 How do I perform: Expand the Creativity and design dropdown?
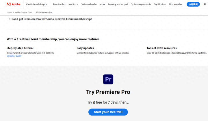tap(37, 4)
